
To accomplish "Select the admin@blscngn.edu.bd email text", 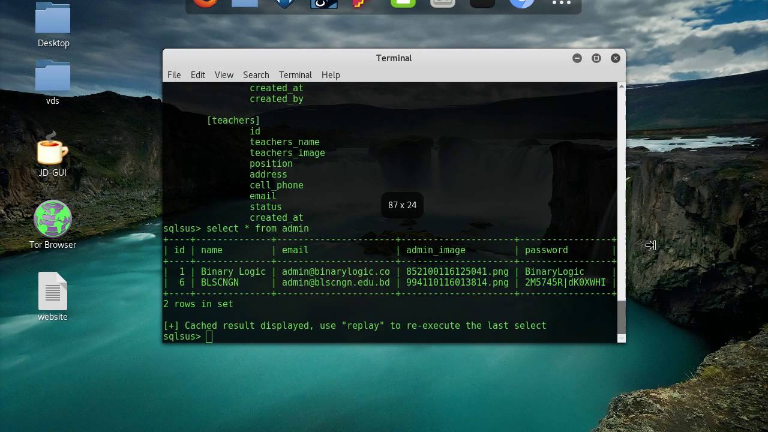I will pyautogui.click(x=335, y=282).
